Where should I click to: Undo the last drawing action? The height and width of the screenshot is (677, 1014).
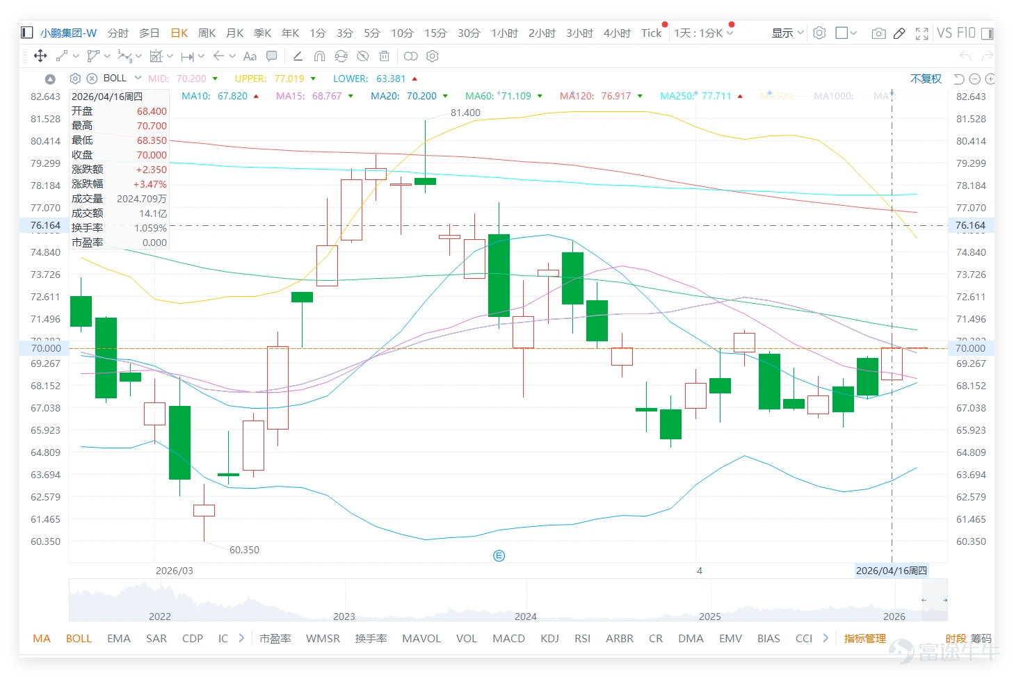pos(965,56)
